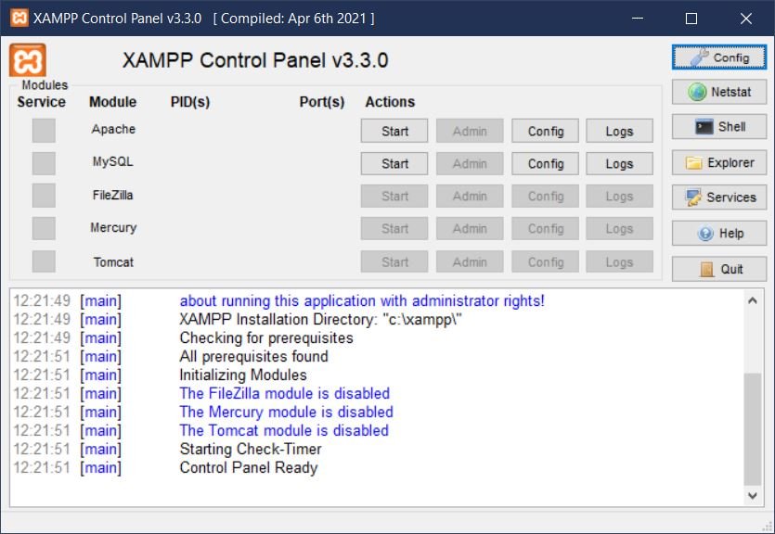The height and width of the screenshot is (534, 775).
Task: Click the log scrollbar down arrow
Action: pos(753,496)
